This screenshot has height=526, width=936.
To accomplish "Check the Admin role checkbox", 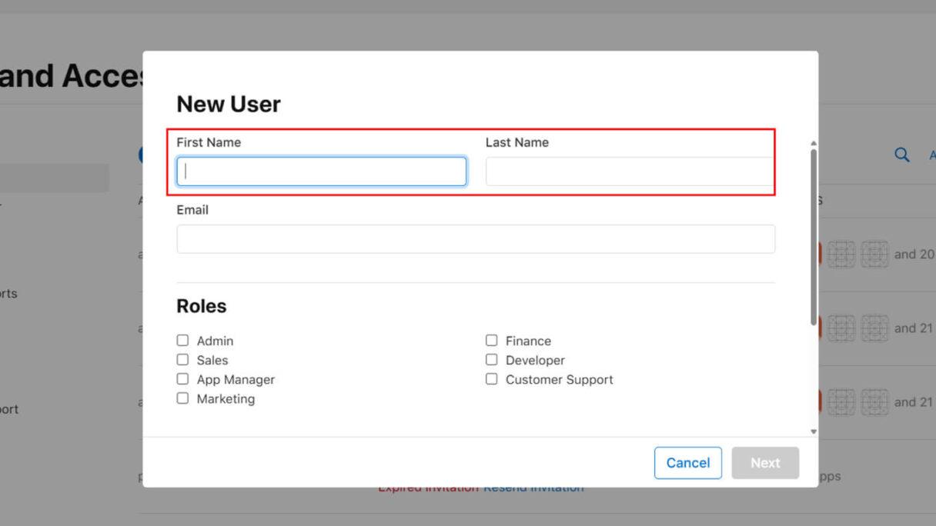I will tap(182, 339).
